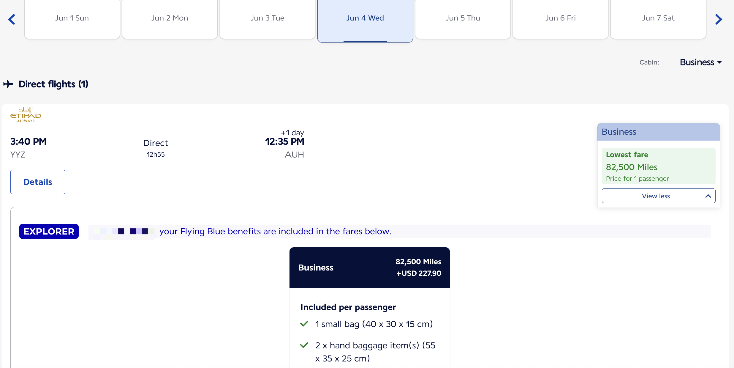This screenshot has height=368, width=734.
Task: Switch to the Jun 3 Tue tab
Action: coord(267,19)
